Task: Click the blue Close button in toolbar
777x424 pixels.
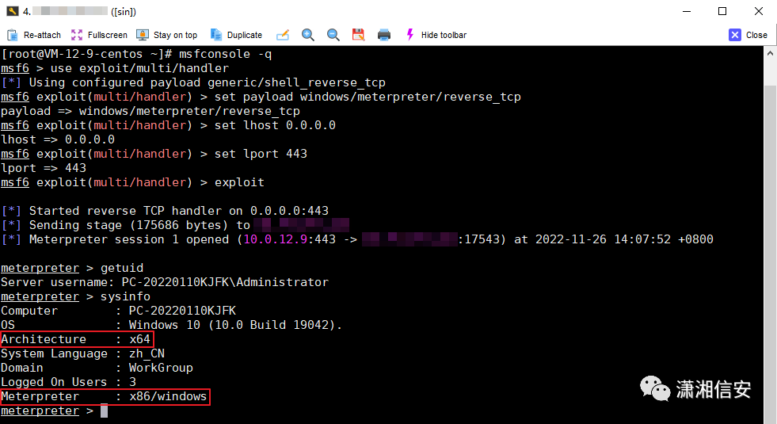Action: coord(748,35)
